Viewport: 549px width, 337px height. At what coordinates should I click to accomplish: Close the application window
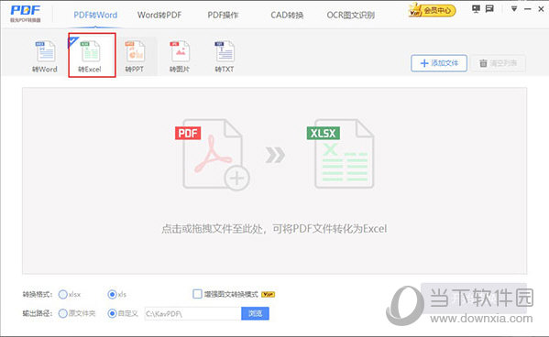(x=541, y=9)
